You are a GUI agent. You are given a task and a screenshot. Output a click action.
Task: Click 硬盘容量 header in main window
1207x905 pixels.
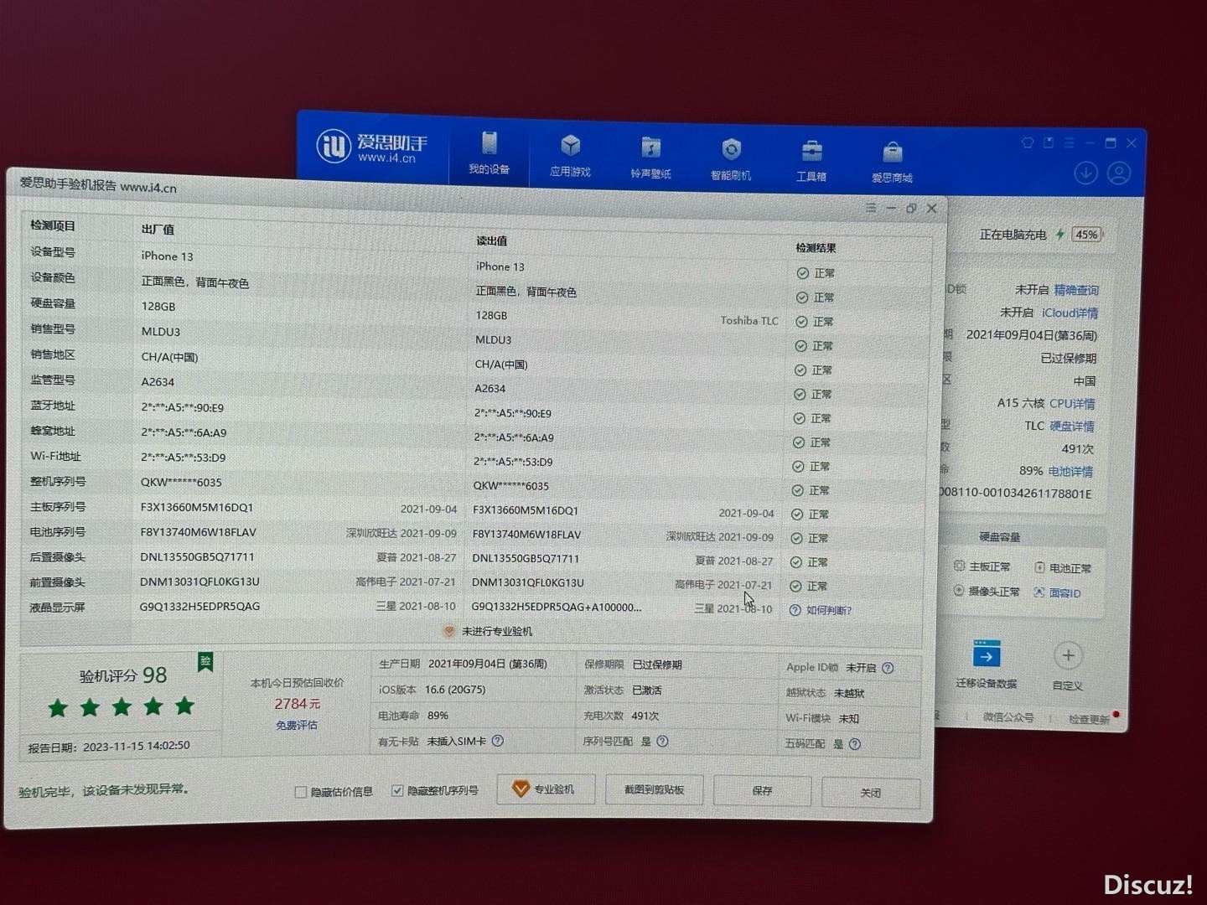pyautogui.click(x=999, y=537)
